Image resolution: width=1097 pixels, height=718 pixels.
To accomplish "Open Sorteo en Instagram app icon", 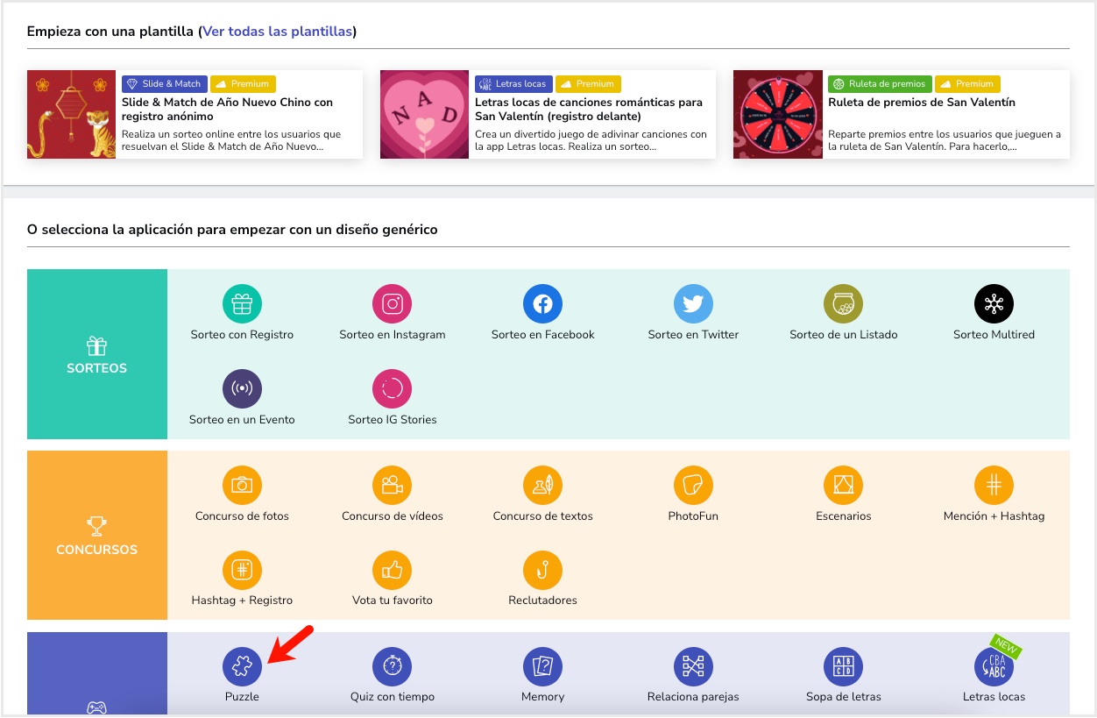I will click(x=392, y=304).
